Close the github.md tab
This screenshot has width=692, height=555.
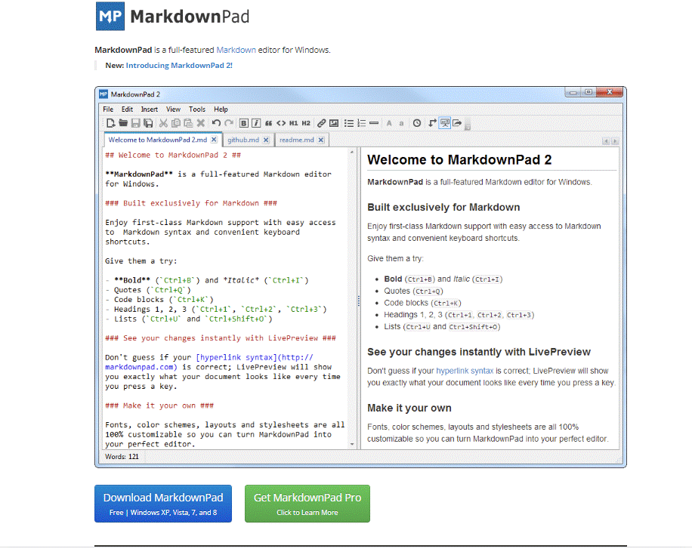[266, 140]
